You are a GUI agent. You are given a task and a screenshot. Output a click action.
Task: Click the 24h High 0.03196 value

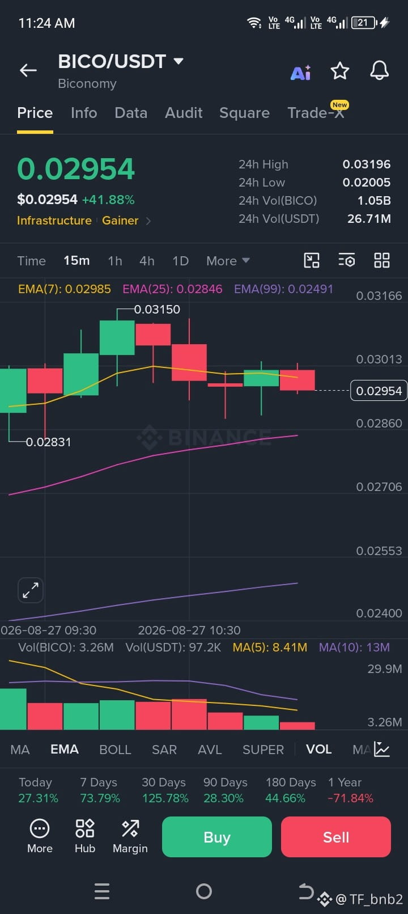tap(367, 164)
